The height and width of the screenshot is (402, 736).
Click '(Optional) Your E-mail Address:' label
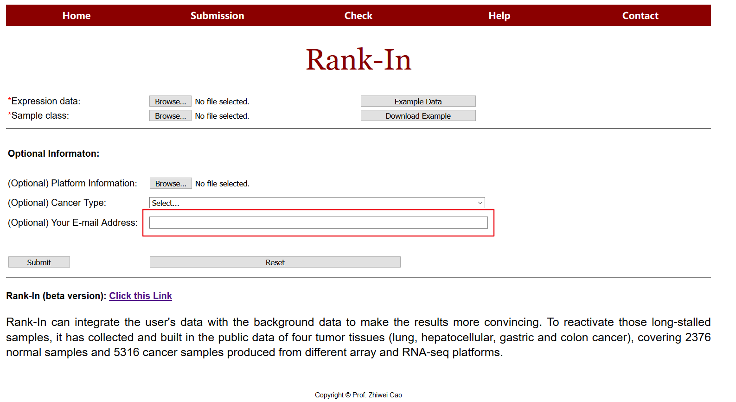tap(73, 223)
